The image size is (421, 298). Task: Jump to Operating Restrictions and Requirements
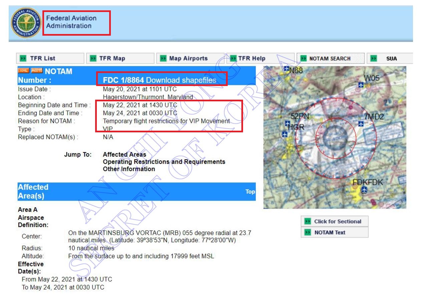pyautogui.click(x=164, y=162)
